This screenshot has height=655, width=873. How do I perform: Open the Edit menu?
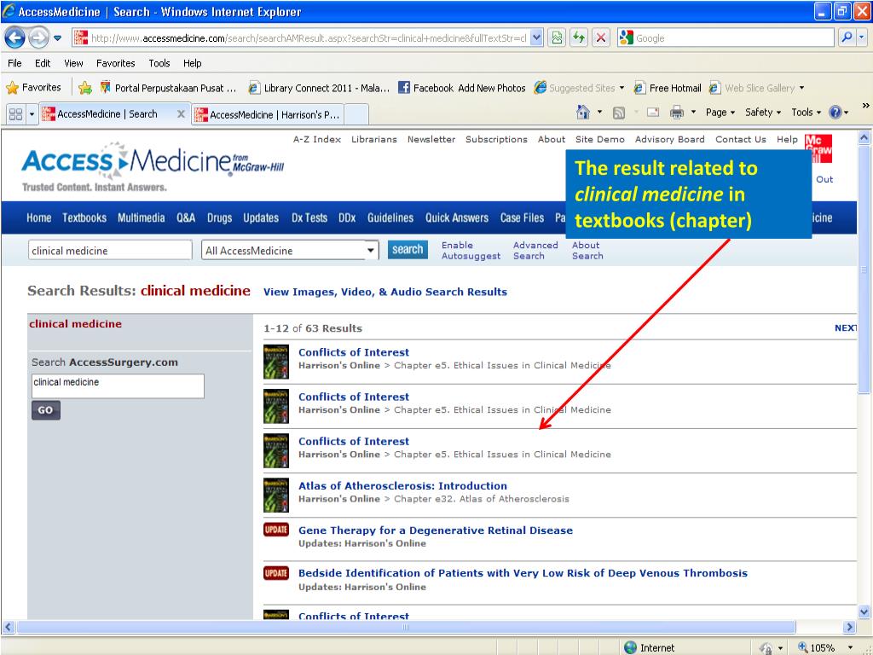pyautogui.click(x=43, y=63)
